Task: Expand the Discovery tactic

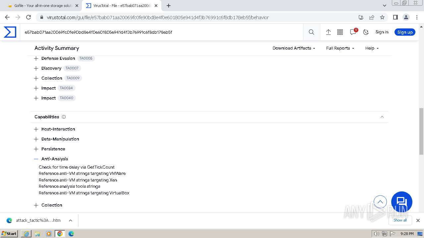Action: pyautogui.click(x=36, y=68)
